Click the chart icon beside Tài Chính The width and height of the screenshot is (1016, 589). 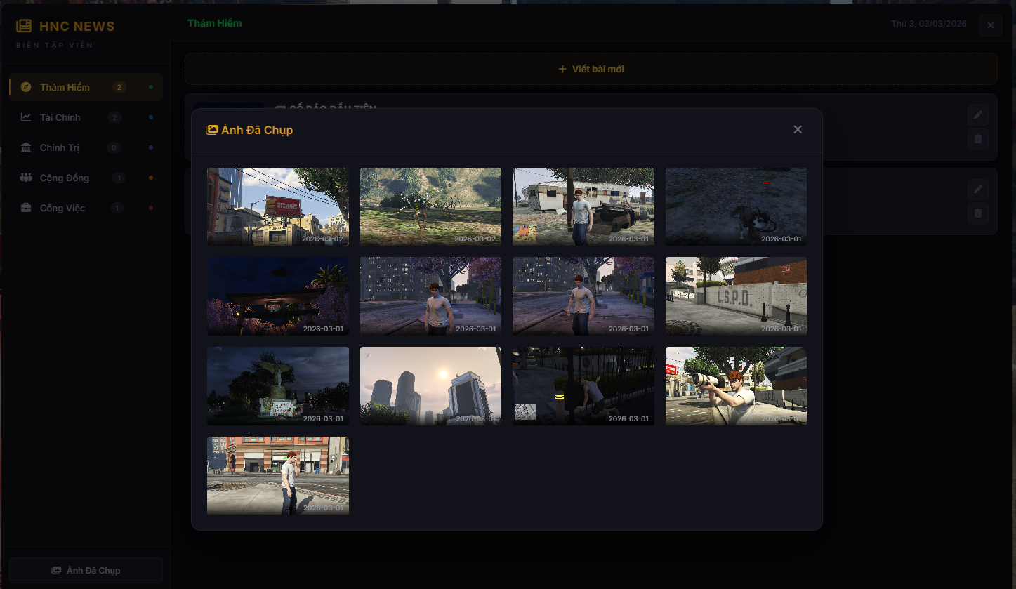tap(26, 117)
